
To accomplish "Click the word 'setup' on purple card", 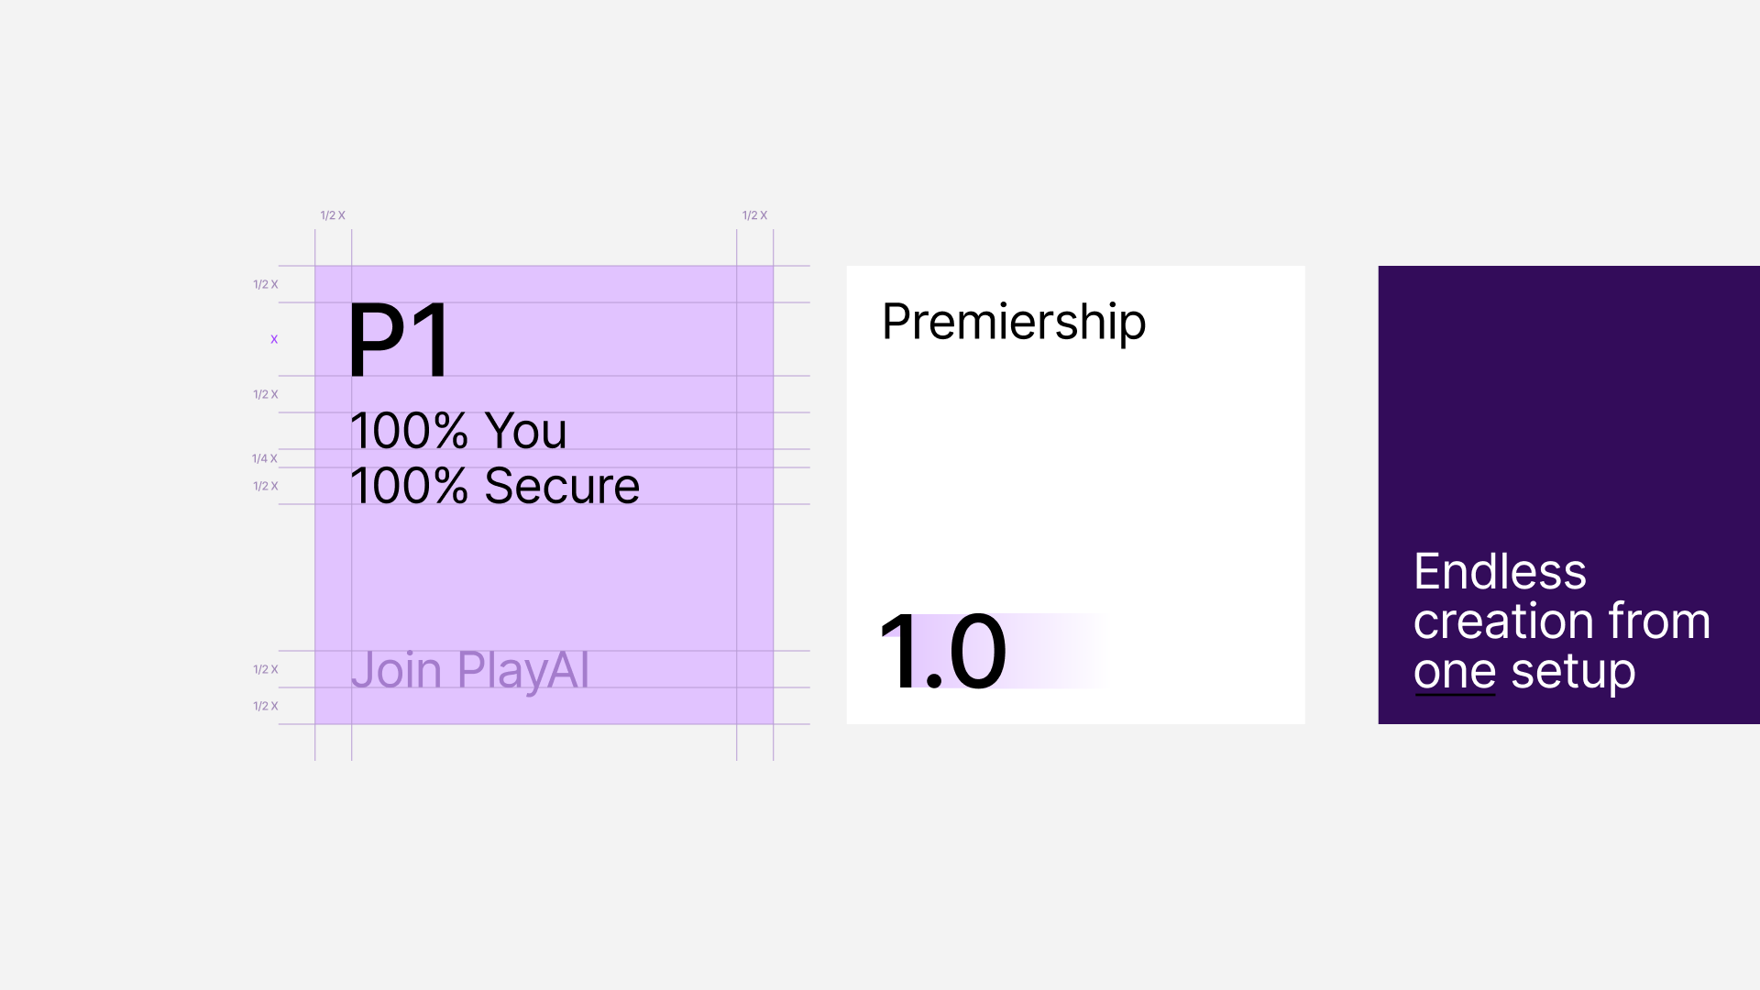I will pyautogui.click(x=1573, y=673).
